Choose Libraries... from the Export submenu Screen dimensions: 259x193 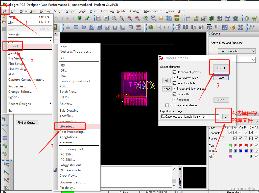67,126
